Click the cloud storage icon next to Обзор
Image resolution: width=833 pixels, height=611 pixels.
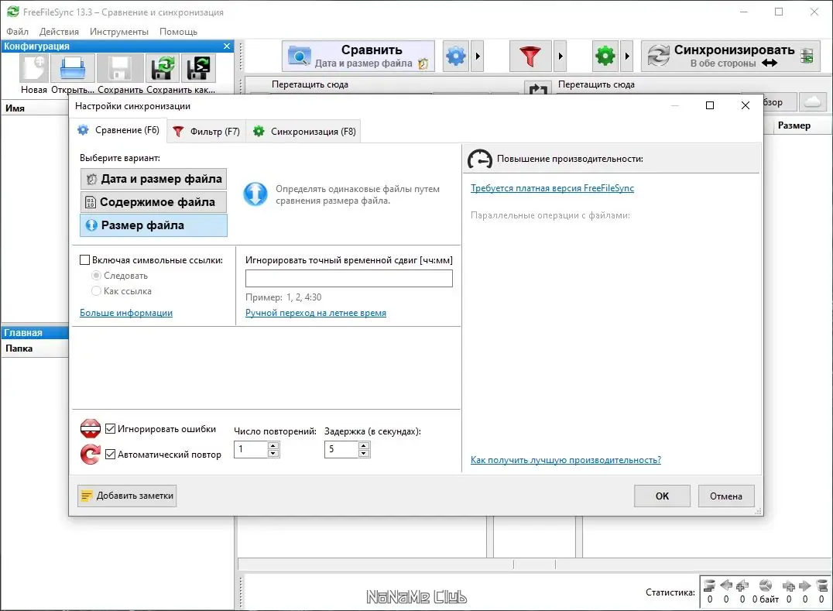(x=812, y=101)
